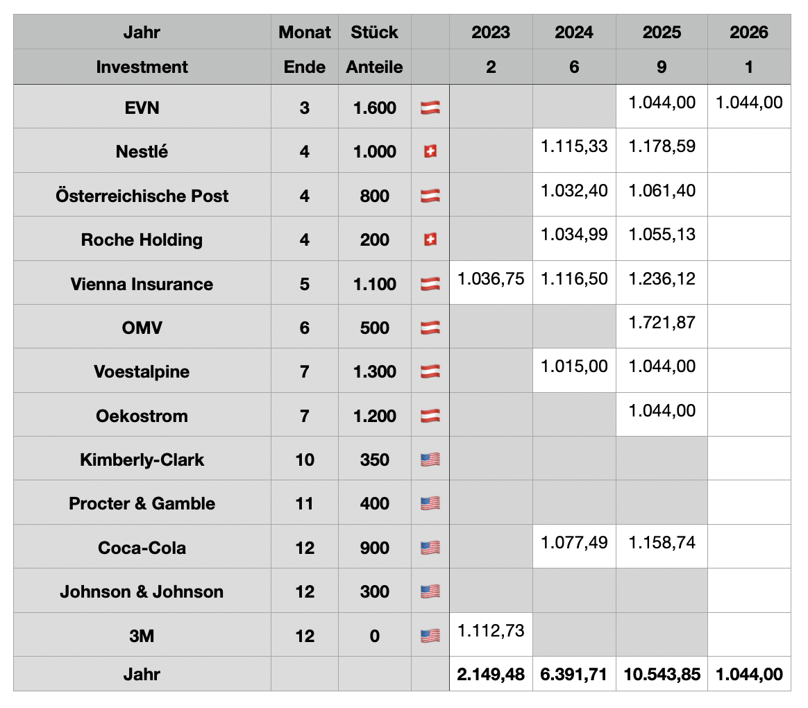Click the Austrian flag in the EVN row
This screenshot has height=708, width=808.
pyautogui.click(x=430, y=108)
